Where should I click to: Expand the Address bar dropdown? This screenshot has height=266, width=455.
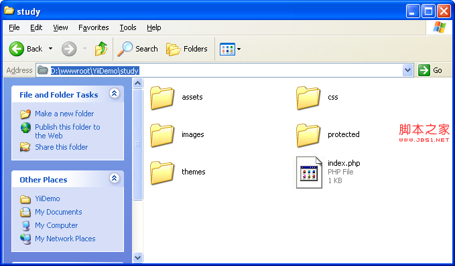coord(407,70)
